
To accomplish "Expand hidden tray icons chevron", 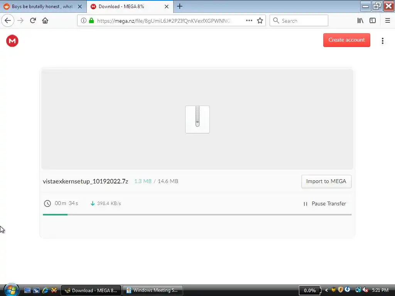I will click(326, 290).
